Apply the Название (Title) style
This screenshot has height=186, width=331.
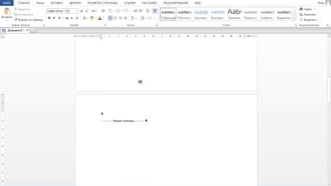(234, 14)
